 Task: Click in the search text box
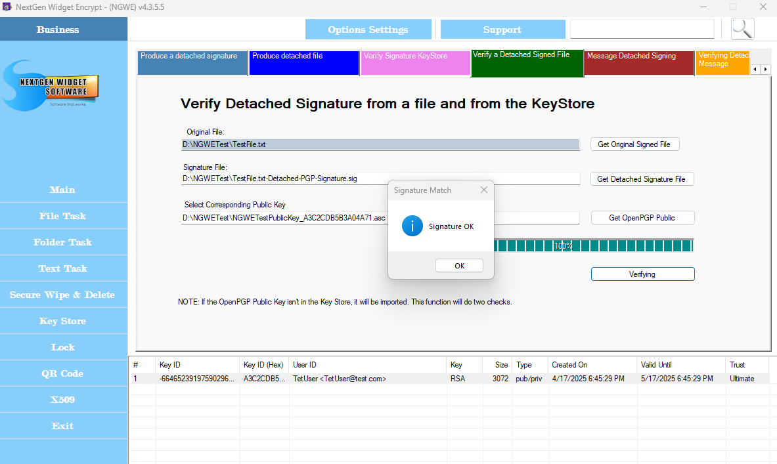pyautogui.click(x=642, y=30)
